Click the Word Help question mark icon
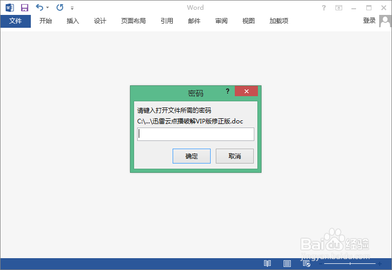 pyautogui.click(x=324, y=8)
